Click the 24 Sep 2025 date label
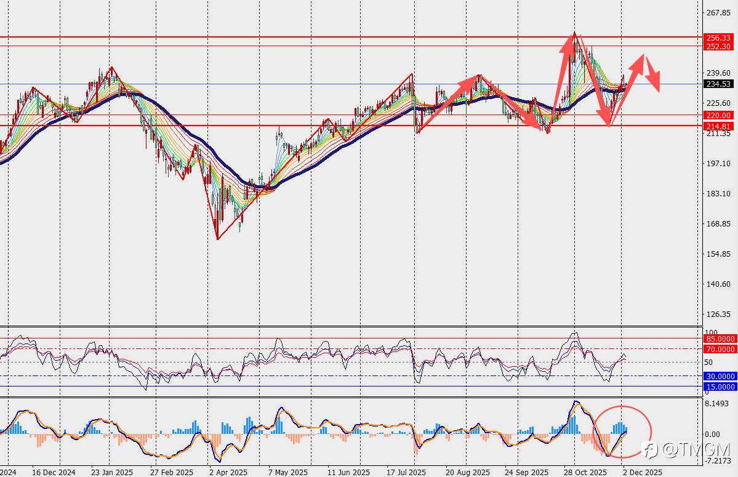This screenshot has width=738, height=477. [x=527, y=472]
